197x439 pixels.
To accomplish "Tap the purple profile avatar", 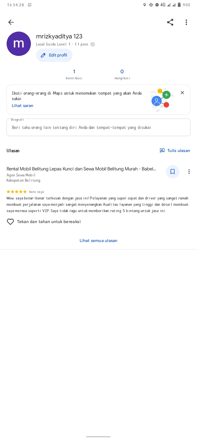I will pos(19,44).
